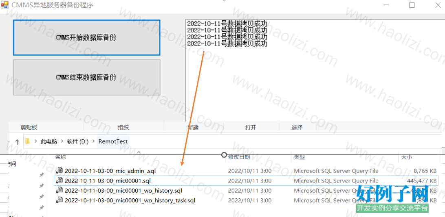Click the 组织 ribbon group label
Viewport: 445px width, 217px height.
123,128
